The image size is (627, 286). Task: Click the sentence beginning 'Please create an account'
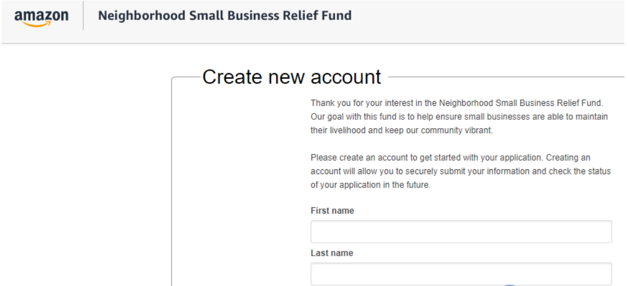coord(450,158)
